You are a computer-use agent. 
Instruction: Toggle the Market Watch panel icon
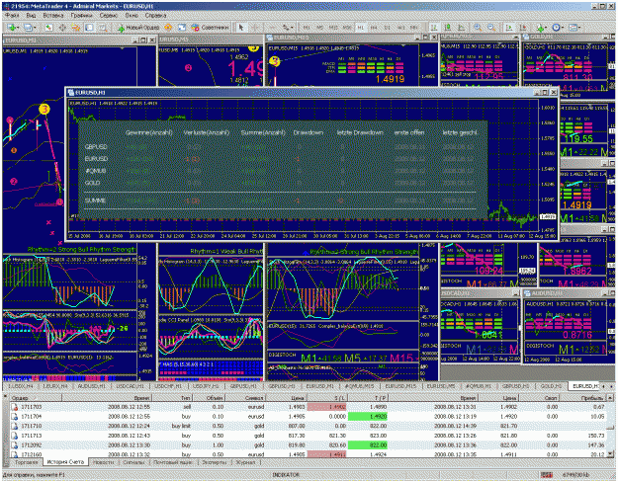48,27
